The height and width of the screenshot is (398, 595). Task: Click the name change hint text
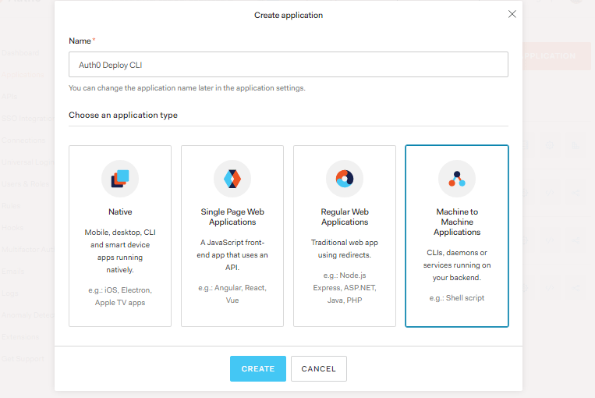click(186, 88)
